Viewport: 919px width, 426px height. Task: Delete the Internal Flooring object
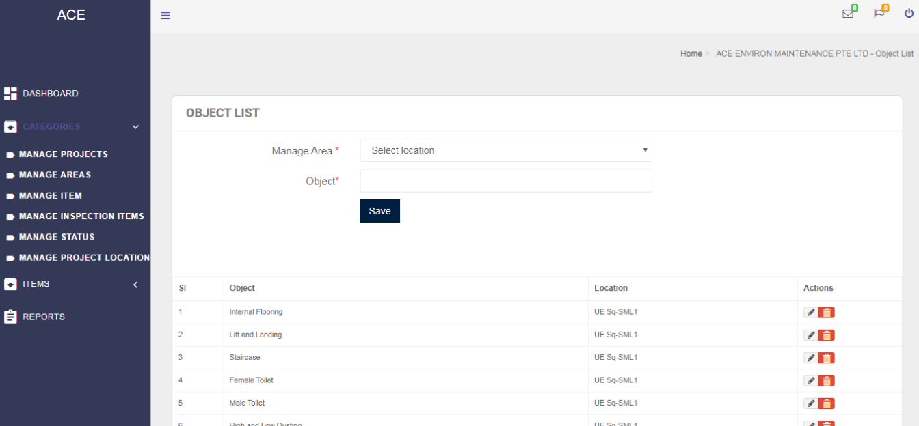point(826,313)
